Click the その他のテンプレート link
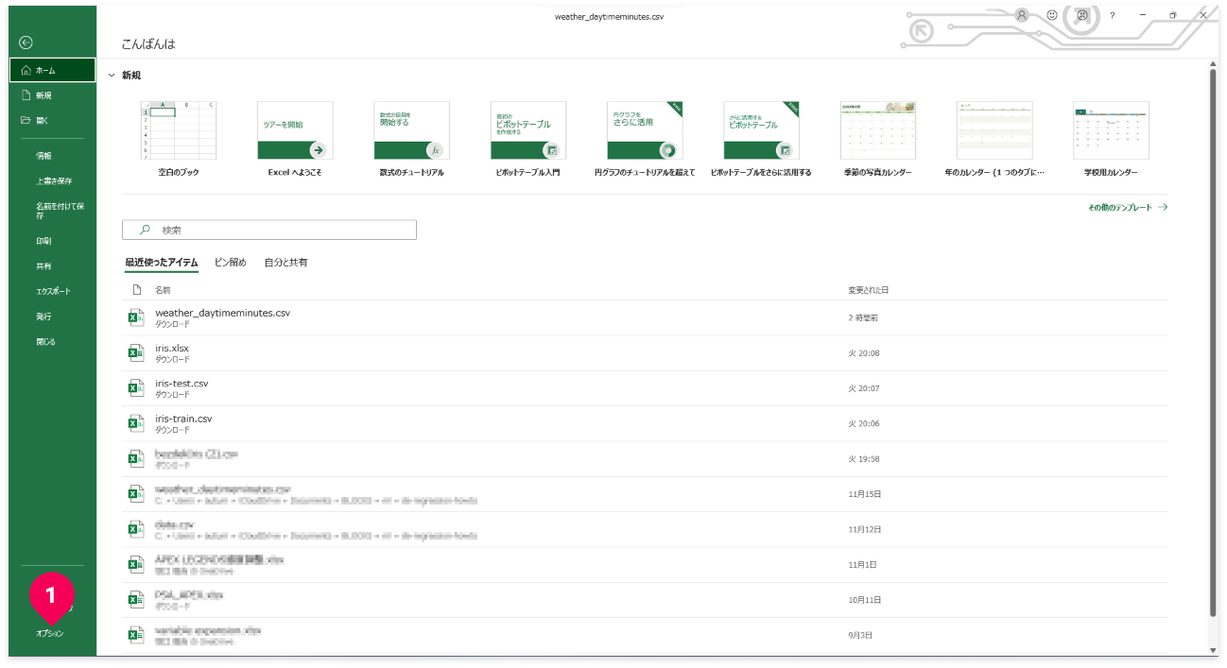The image size is (1227, 668). point(1127,207)
